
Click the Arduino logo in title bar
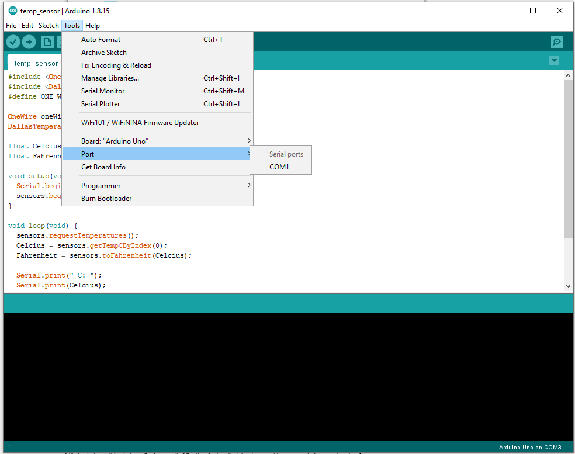pos(13,11)
